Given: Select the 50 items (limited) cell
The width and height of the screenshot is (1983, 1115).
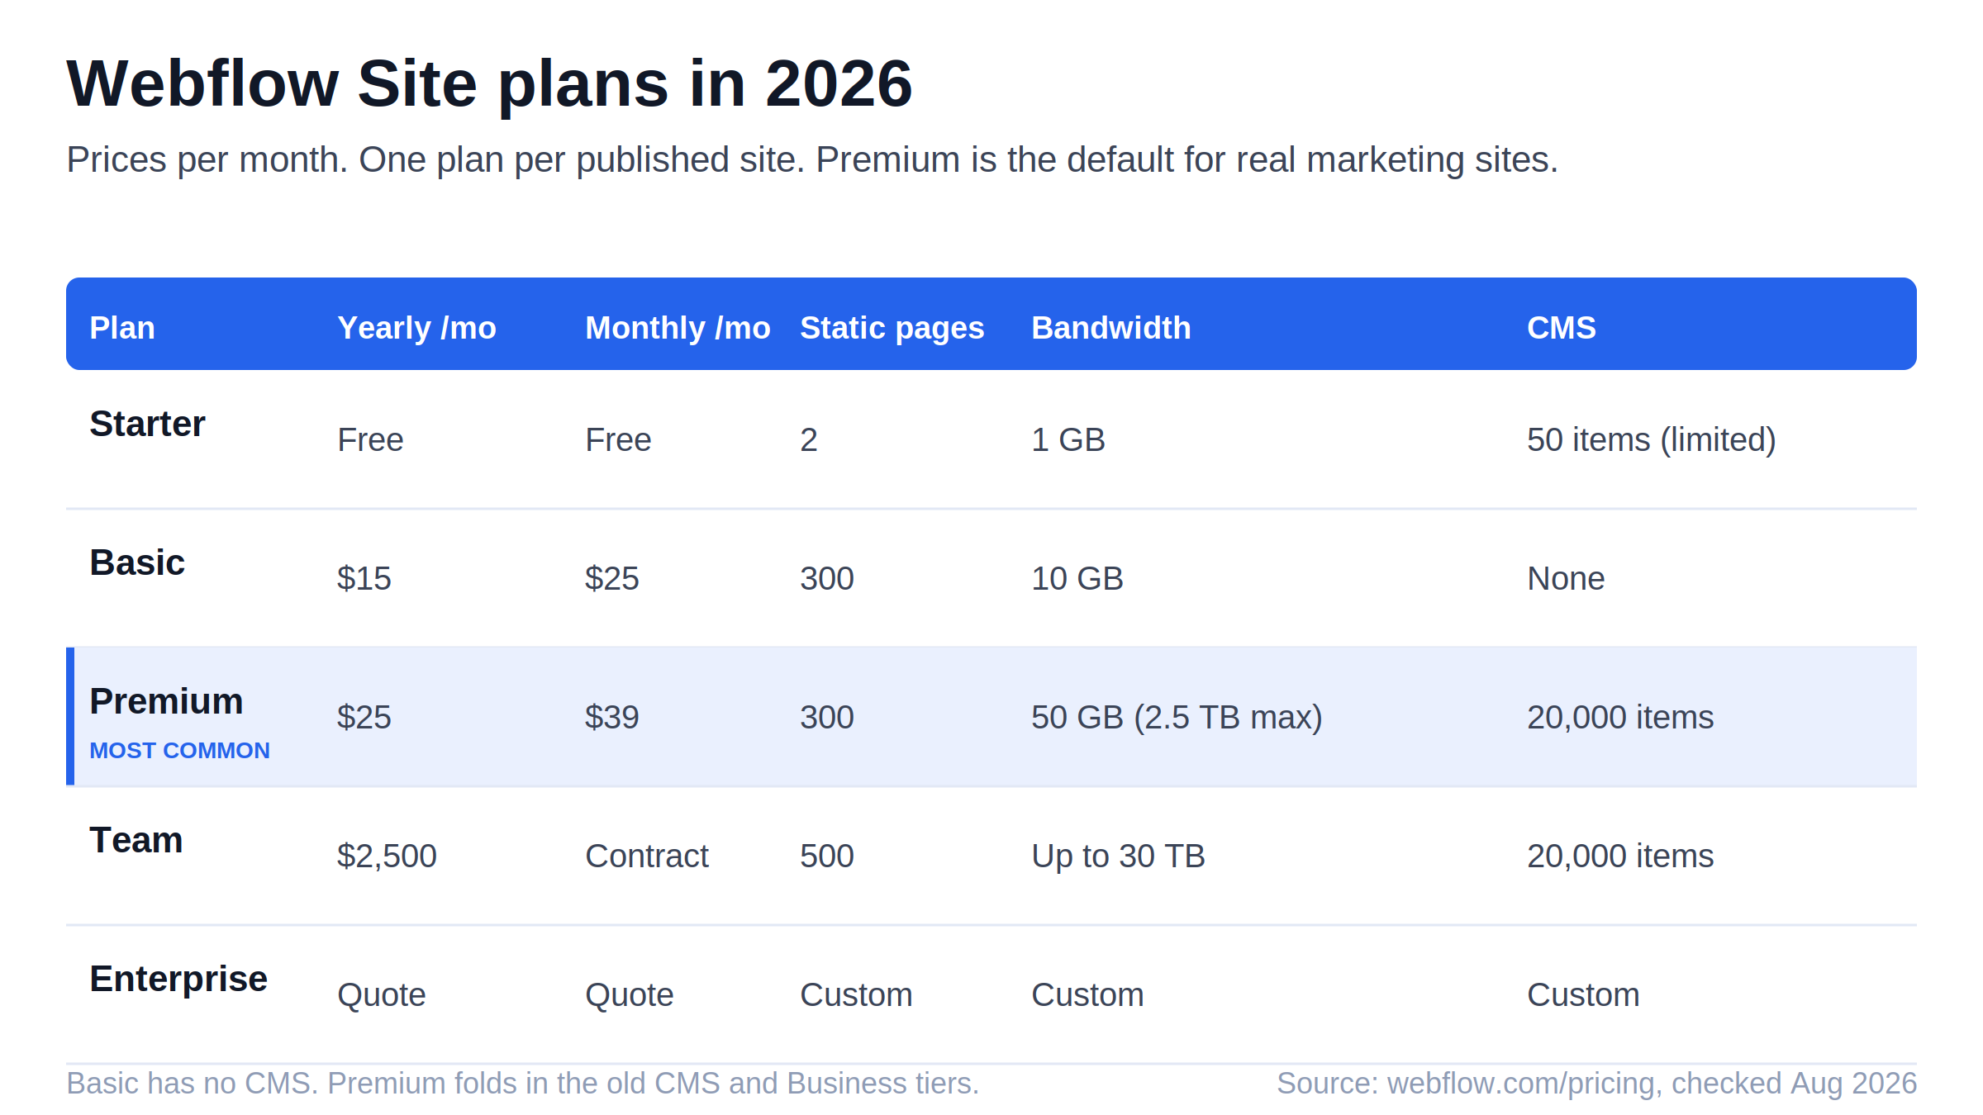Looking at the screenshot, I should 1651,439.
